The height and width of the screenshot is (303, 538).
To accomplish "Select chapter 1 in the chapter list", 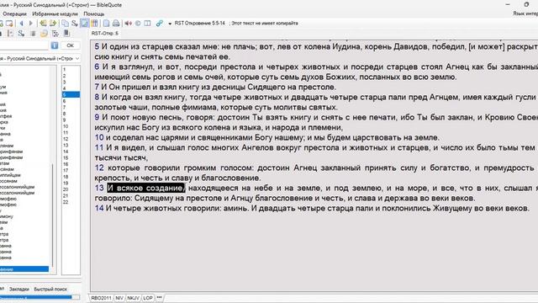I will [71, 69].
